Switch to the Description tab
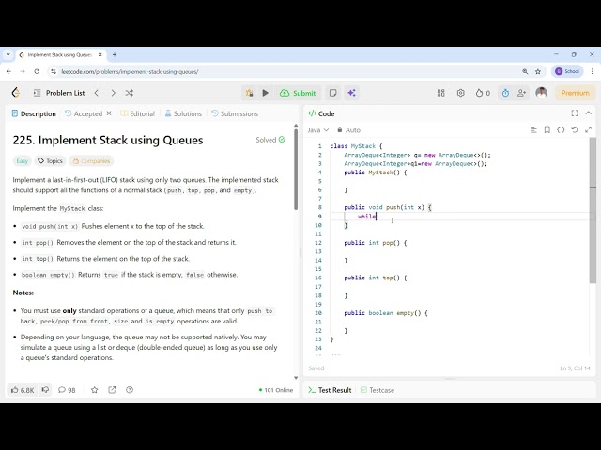 [34, 113]
